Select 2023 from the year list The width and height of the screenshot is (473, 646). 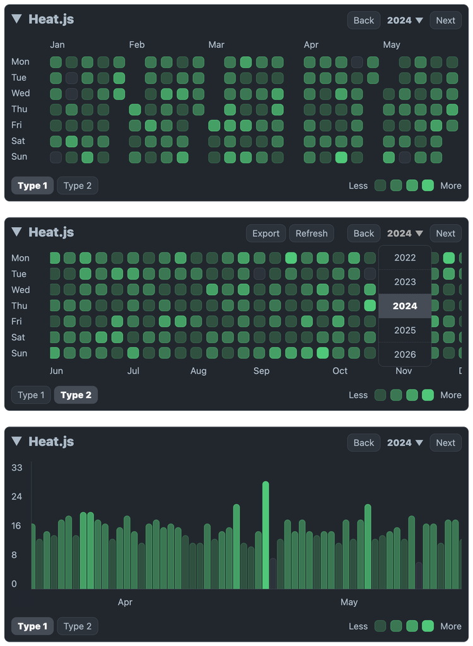405,282
